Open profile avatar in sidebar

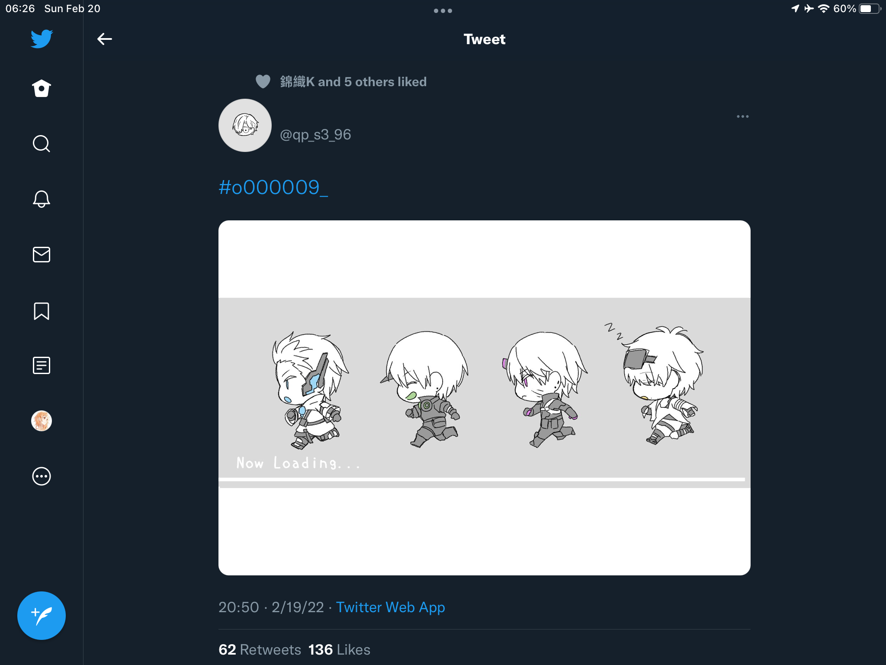(42, 421)
